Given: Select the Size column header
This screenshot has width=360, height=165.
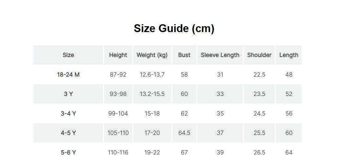Looking at the screenshot, I should pos(68,55).
